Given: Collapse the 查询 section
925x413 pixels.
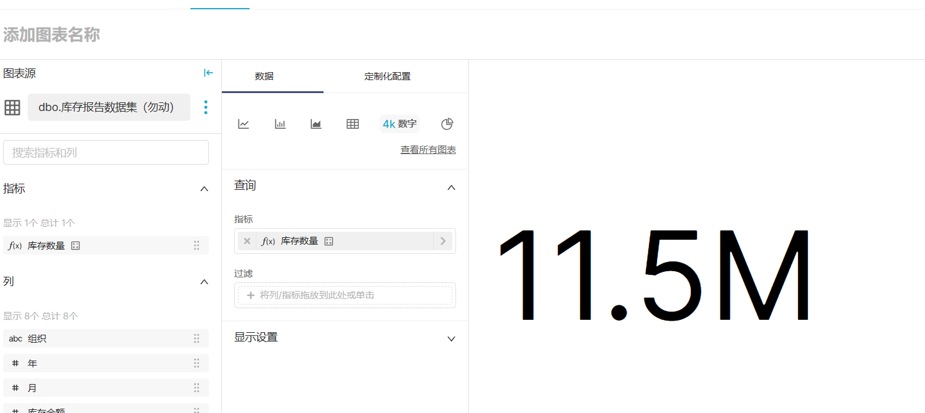Looking at the screenshot, I should (x=451, y=187).
